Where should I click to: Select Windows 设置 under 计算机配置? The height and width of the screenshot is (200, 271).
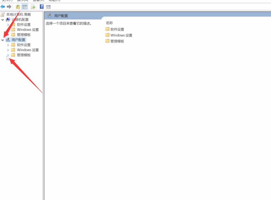point(28,29)
